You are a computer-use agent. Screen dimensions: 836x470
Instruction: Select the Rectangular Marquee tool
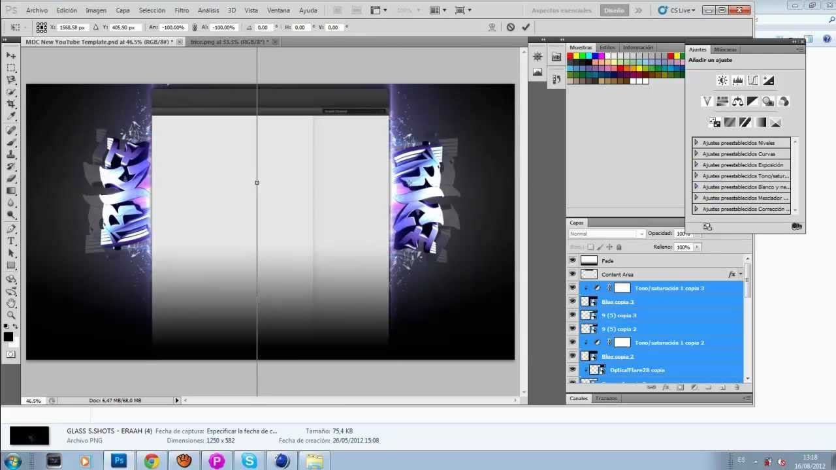11,68
